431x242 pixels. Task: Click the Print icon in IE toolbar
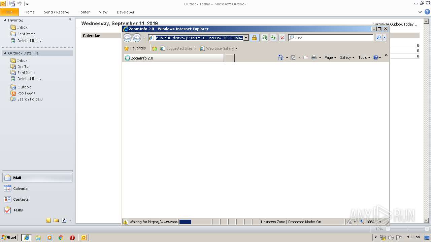coord(314,58)
